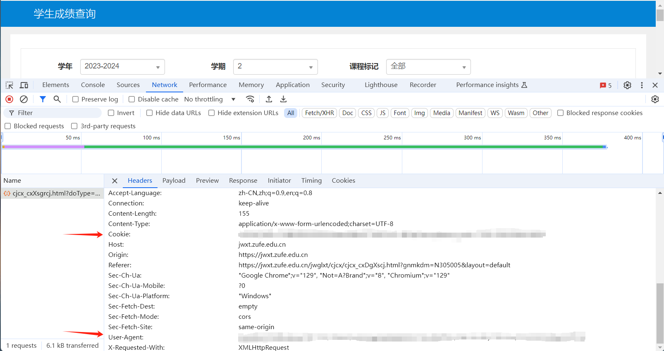
Task: Open DevTools settings gear
Action: click(x=627, y=85)
